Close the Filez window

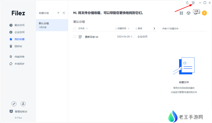[210, 3]
